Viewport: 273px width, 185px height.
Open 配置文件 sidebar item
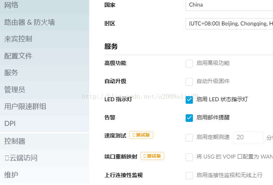[x=18, y=56]
